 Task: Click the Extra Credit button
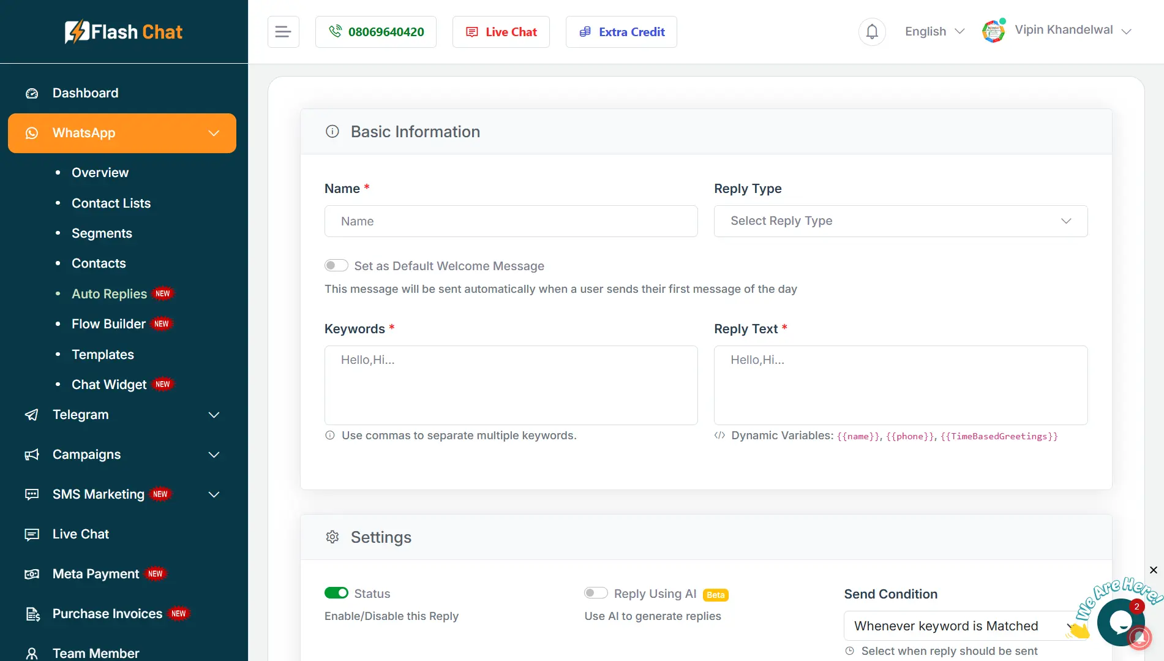[621, 32]
